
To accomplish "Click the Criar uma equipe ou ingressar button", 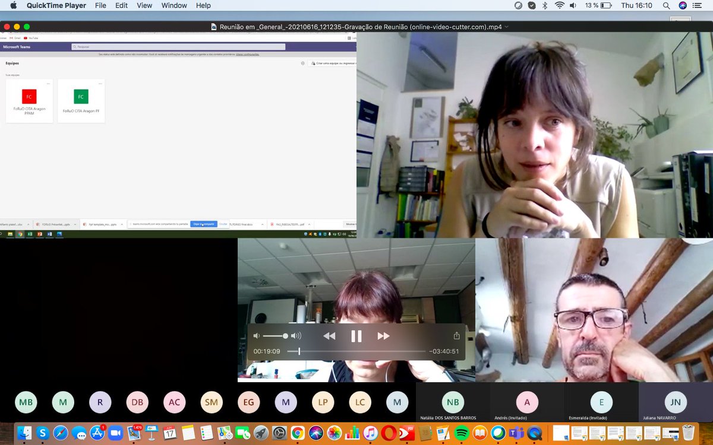I will pyautogui.click(x=332, y=63).
